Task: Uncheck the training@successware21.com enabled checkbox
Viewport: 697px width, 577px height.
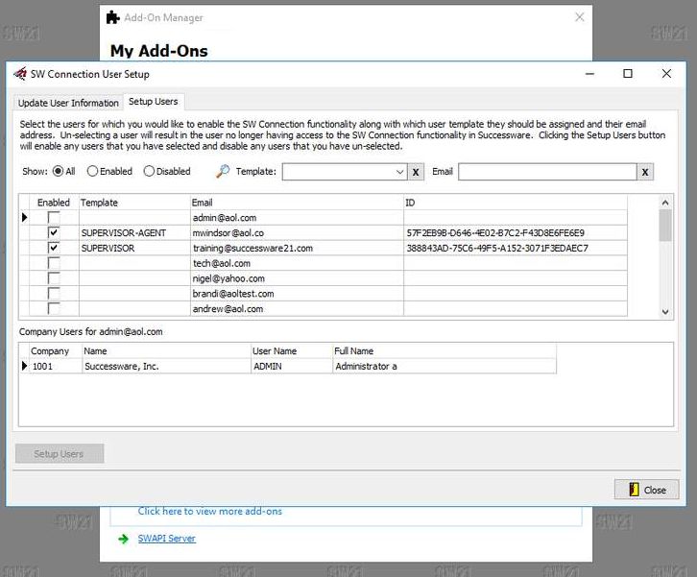Action: (x=54, y=248)
